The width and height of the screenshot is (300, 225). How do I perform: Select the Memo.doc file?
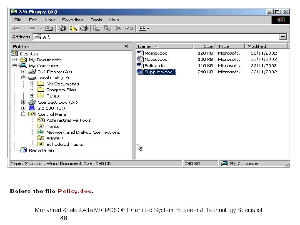click(x=156, y=53)
